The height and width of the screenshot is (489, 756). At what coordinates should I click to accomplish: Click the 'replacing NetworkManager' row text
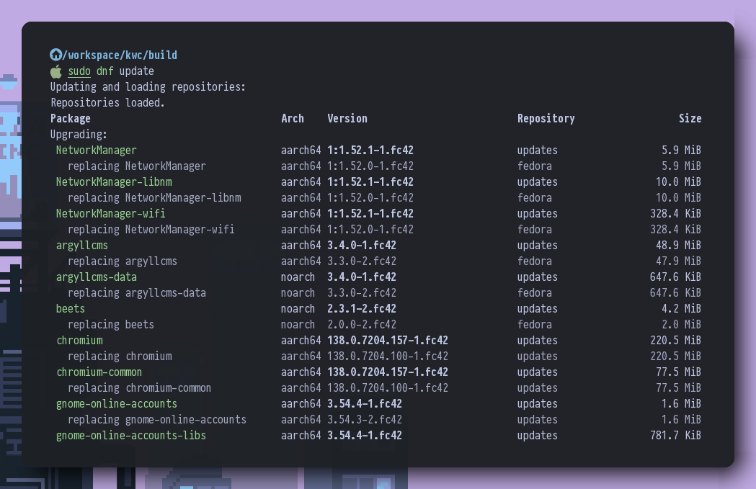[x=136, y=166]
